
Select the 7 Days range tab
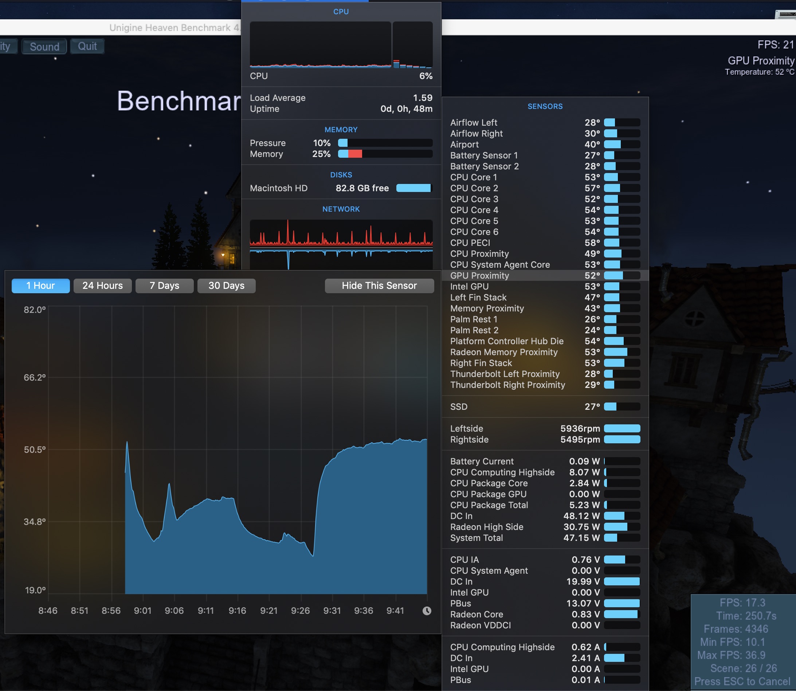click(x=164, y=286)
